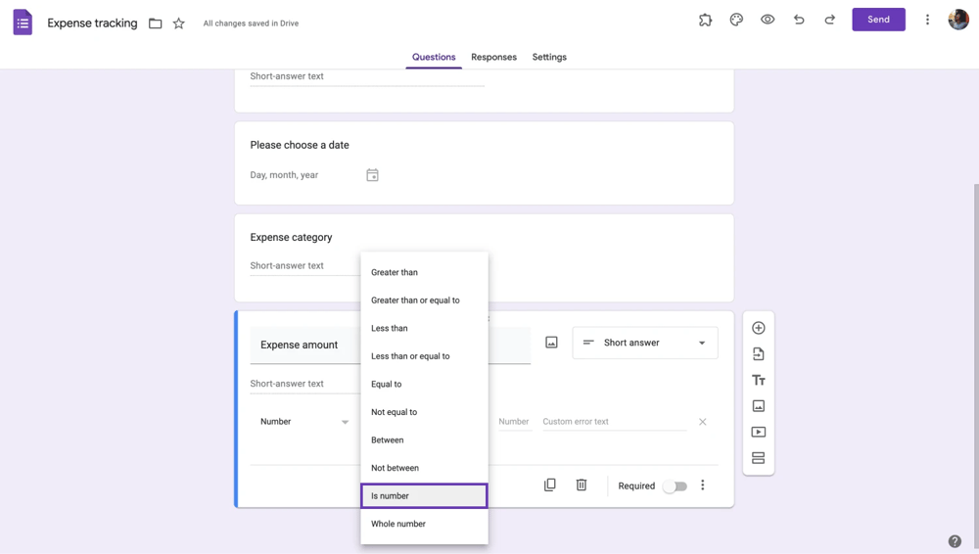Open date picker calendar icon
The image size is (979, 554).
[372, 175]
